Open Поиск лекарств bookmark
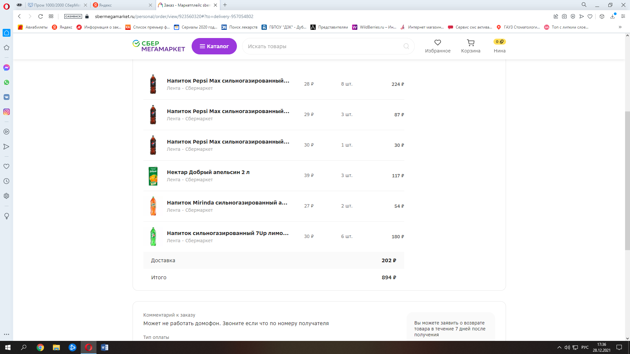The height and width of the screenshot is (354, 630). pos(240,27)
